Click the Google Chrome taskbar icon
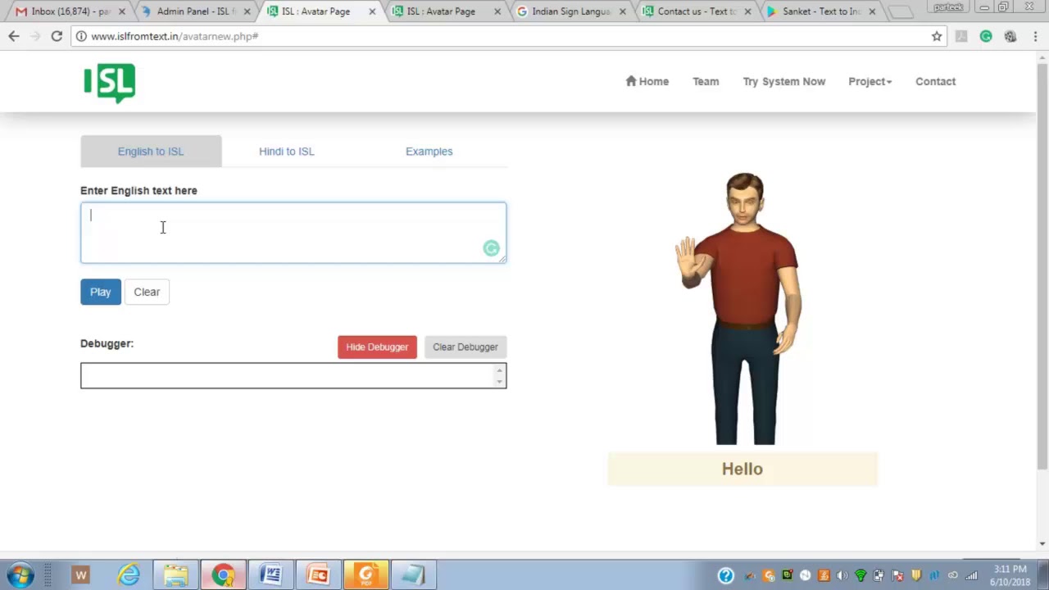The width and height of the screenshot is (1049, 590). click(x=223, y=575)
